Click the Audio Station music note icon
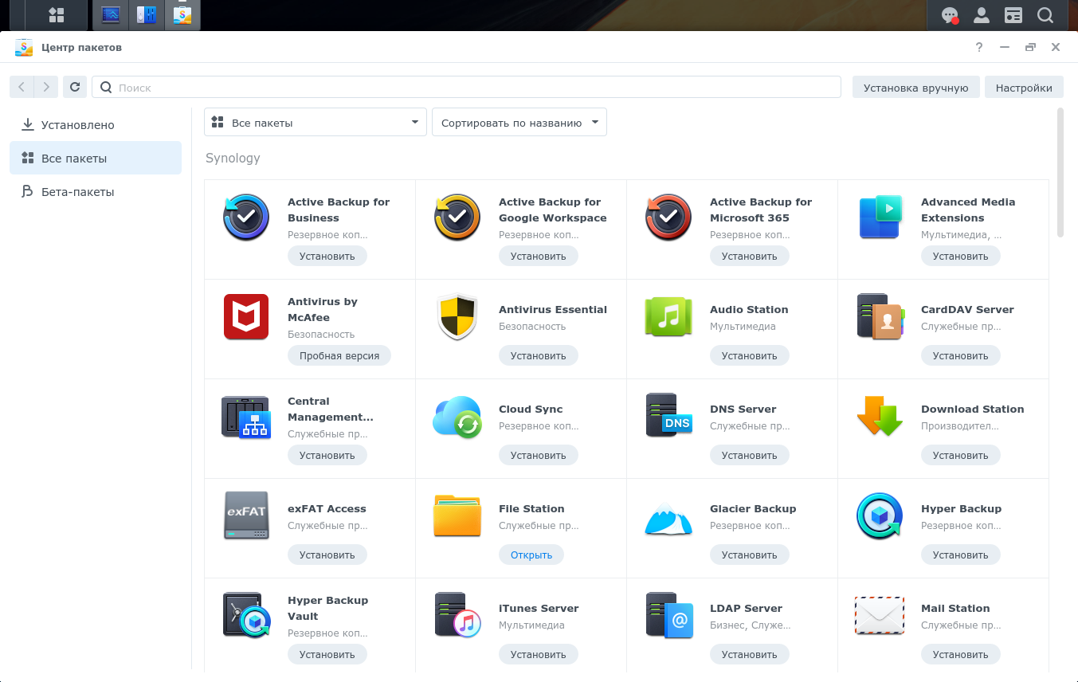The height and width of the screenshot is (682, 1078). pyautogui.click(x=668, y=316)
